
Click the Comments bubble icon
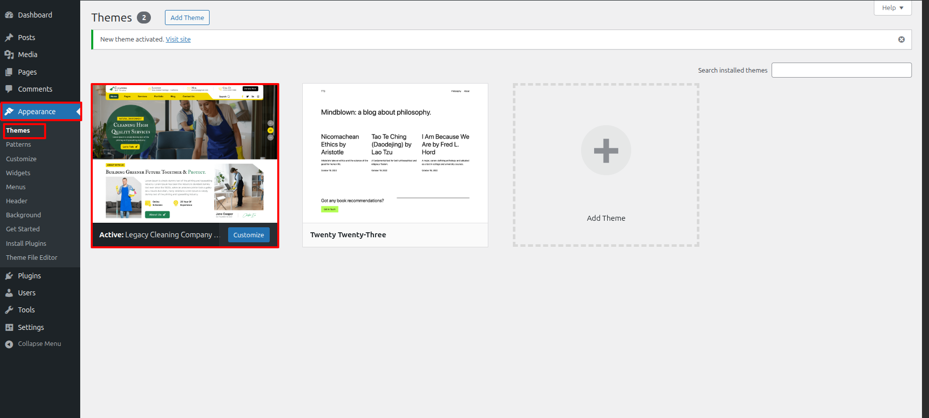9,89
